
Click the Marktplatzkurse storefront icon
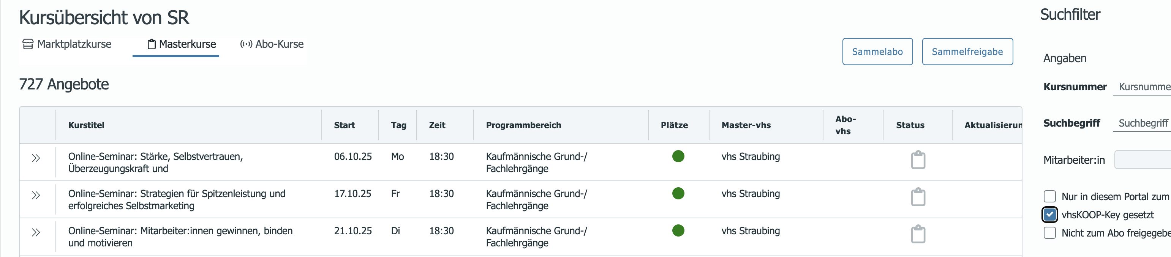pos(28,44)
